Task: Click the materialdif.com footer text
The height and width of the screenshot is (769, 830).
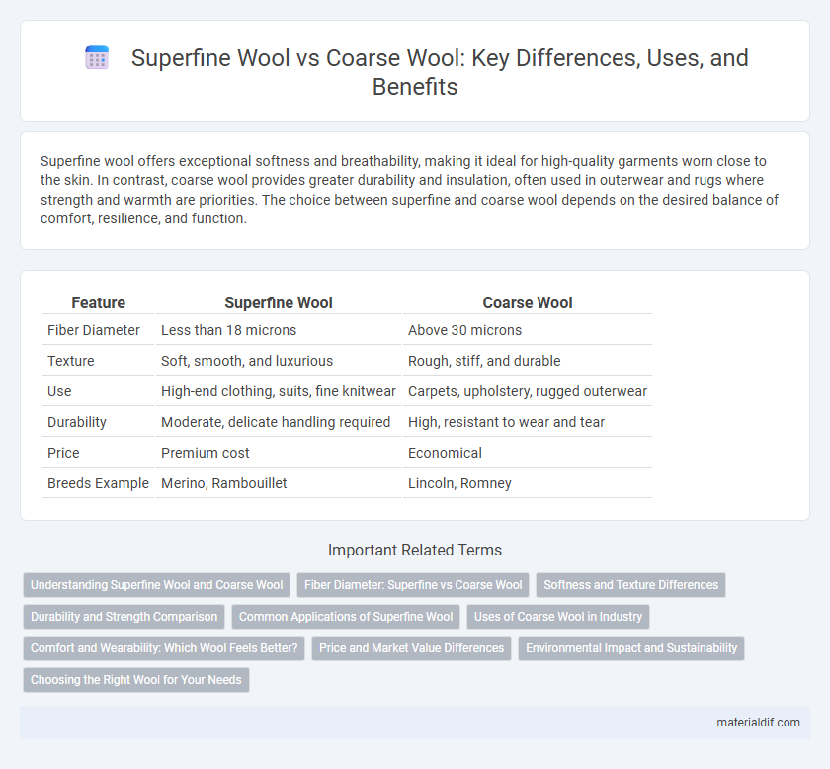Action: (758, 723)
